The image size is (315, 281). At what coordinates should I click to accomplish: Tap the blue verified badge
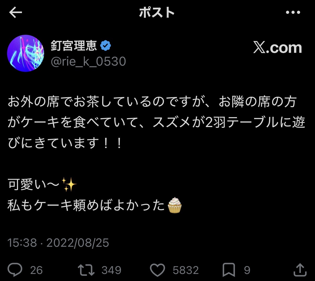106,46
